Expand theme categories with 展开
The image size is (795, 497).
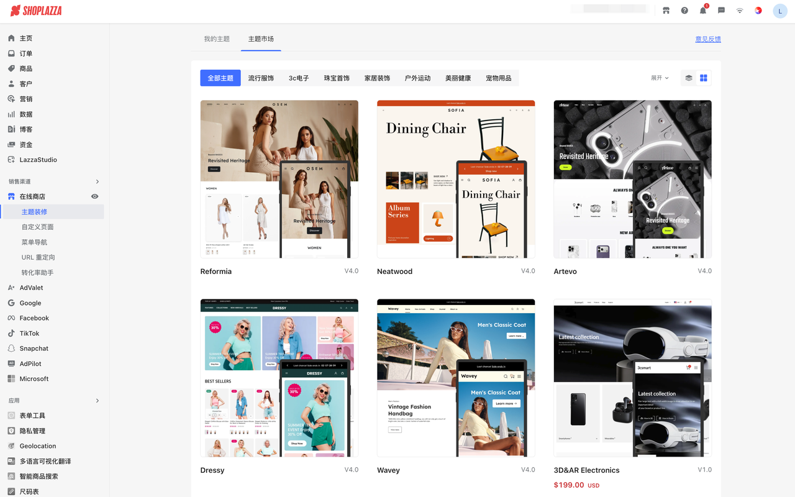coord(660,78)
